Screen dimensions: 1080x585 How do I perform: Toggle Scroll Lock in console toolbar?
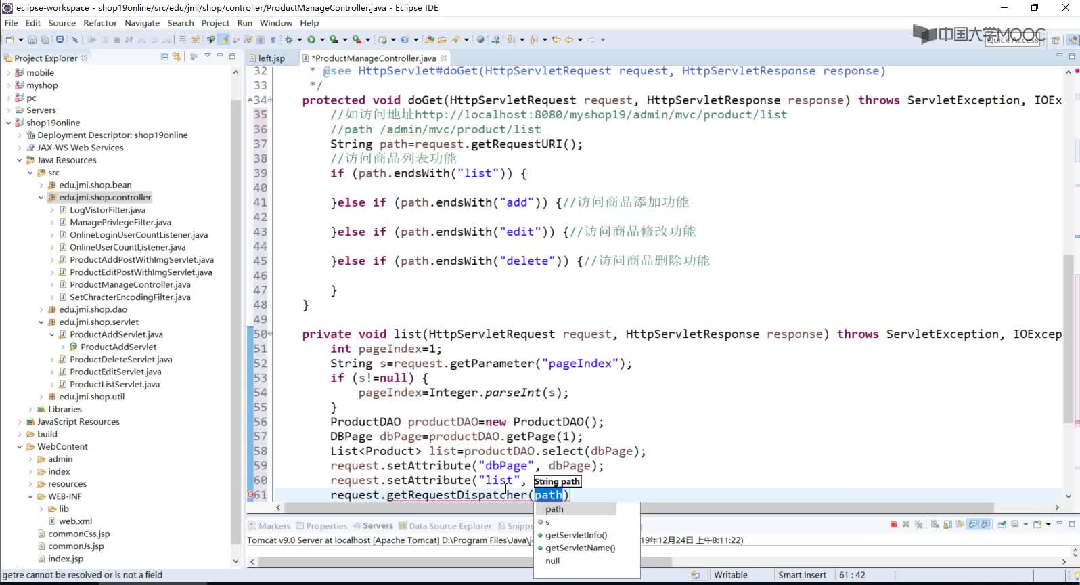tap(948, 524)
